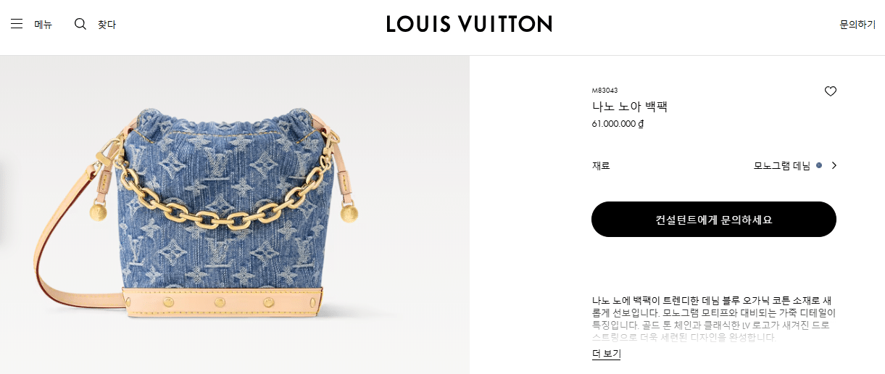Click the chevron arrow beside 모노그램 데님
Screen dimensions: 885x374
[x=834, y=165]
